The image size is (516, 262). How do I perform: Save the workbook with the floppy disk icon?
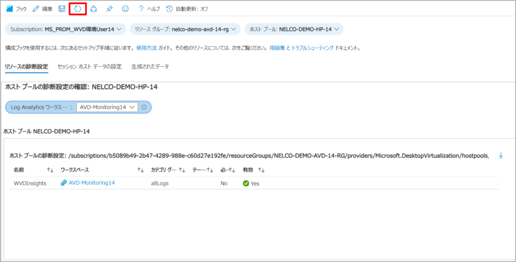tap(61, 9)
